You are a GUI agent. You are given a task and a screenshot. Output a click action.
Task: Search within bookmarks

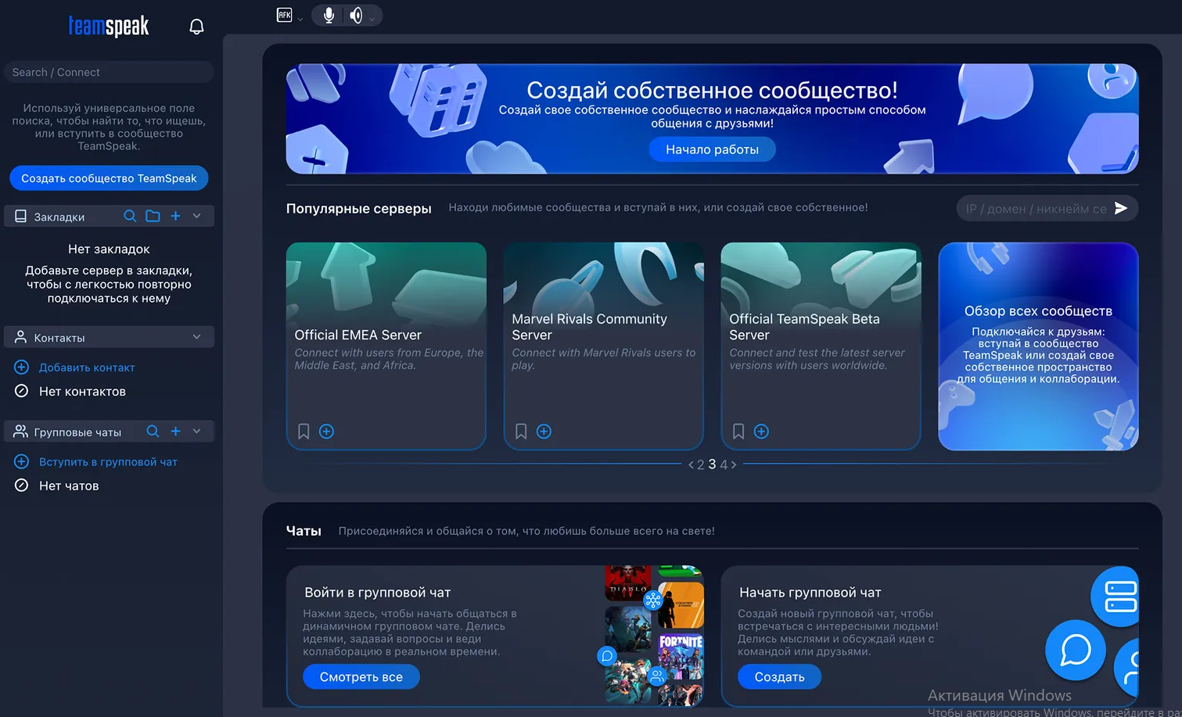pyautogui.click(x=130, y=216)
